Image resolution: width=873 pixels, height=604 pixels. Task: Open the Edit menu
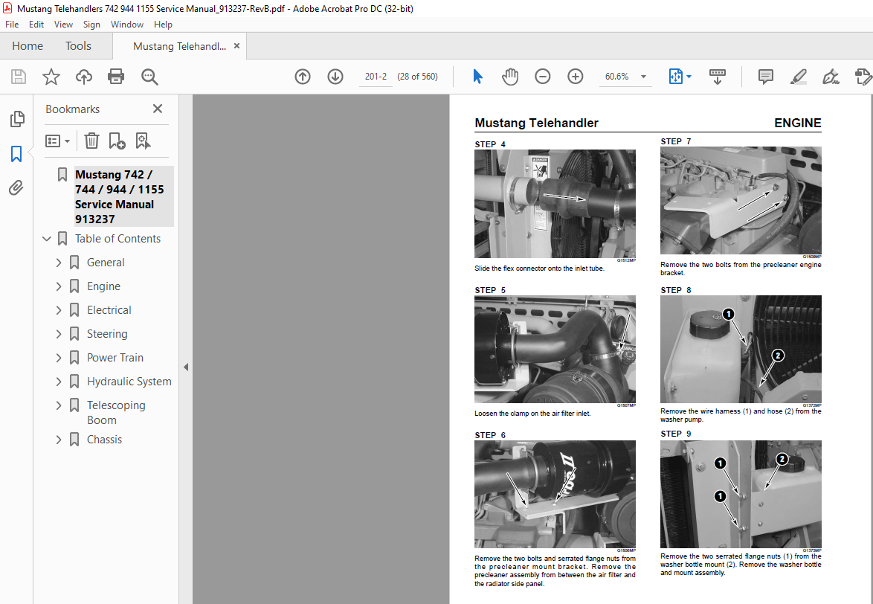tap(36, 25)
